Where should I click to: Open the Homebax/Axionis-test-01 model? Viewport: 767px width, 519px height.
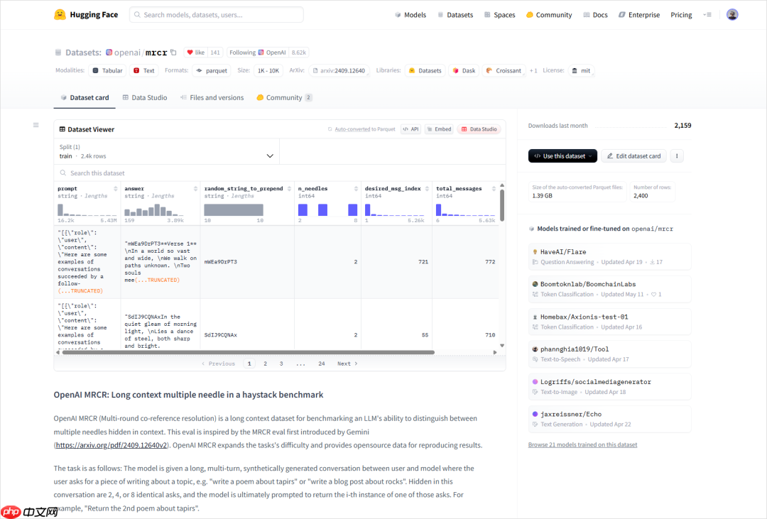point(609,322)
